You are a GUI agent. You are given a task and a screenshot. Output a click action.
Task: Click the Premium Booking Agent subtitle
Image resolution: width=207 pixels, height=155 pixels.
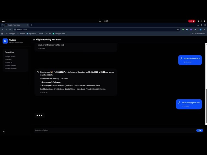[16, 42]
